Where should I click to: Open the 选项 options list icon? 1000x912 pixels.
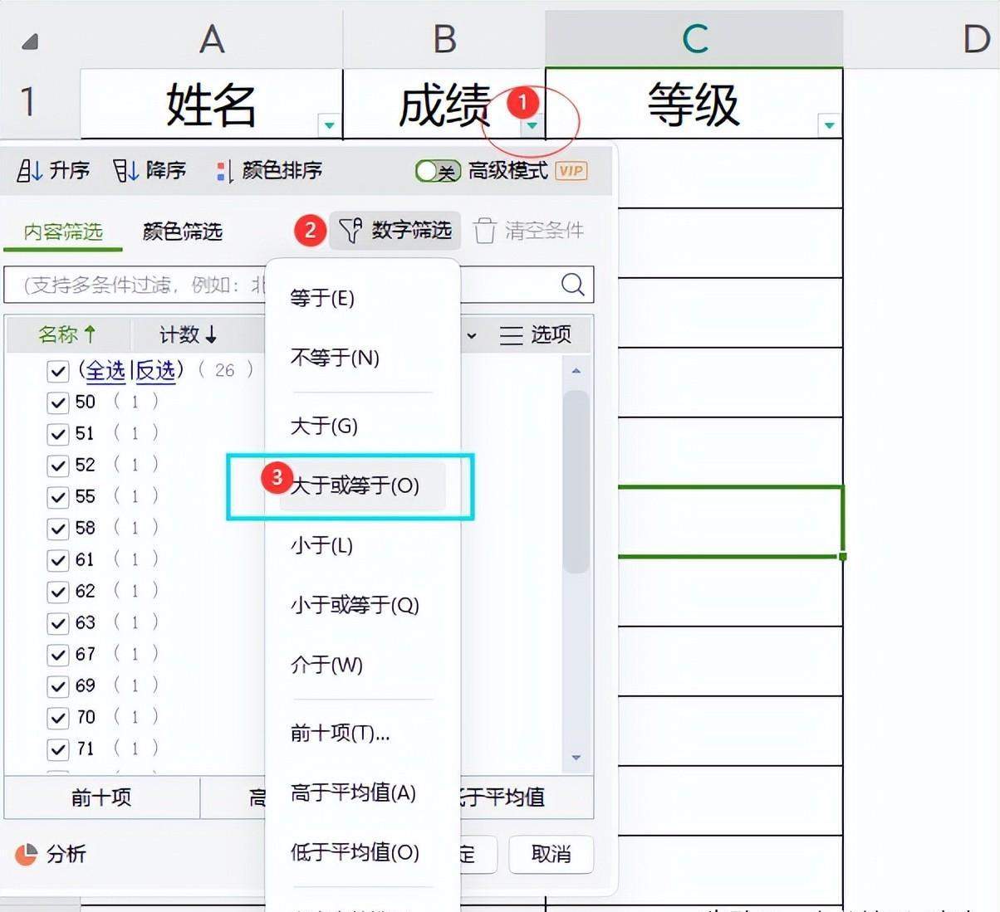(x=511, y=335)
